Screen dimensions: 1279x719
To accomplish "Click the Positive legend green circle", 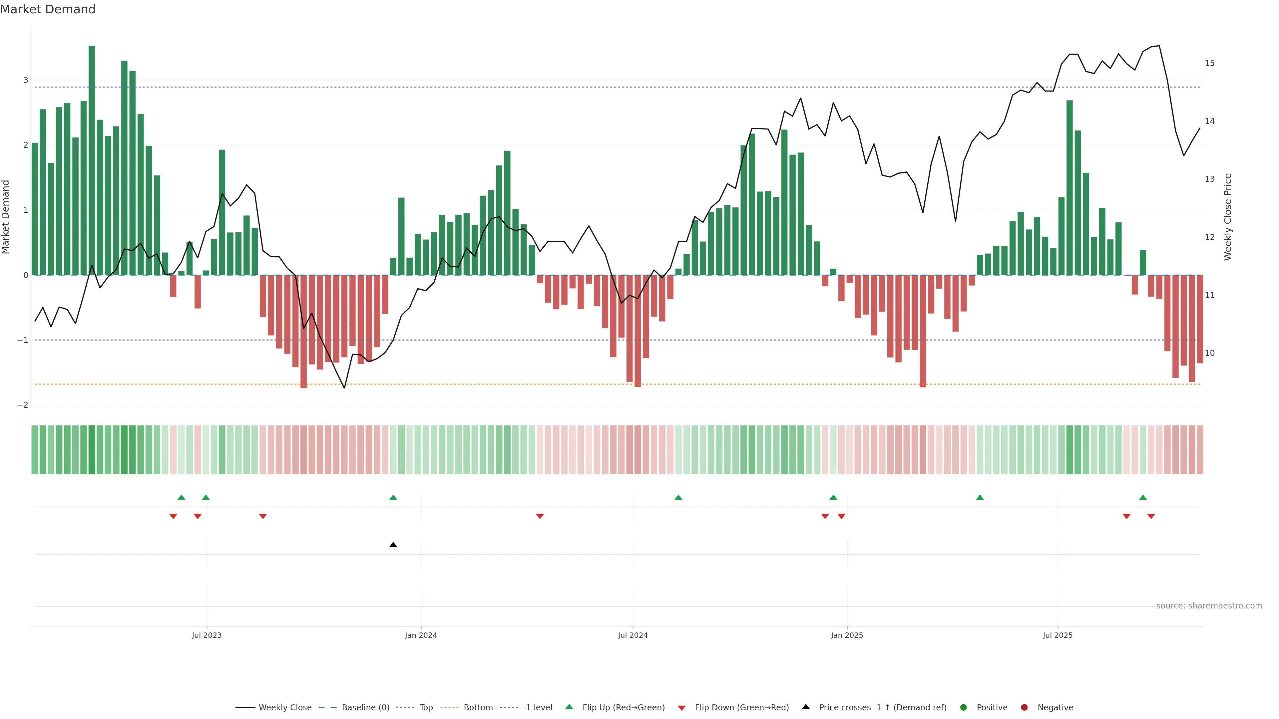I will [x=964, y=707].
